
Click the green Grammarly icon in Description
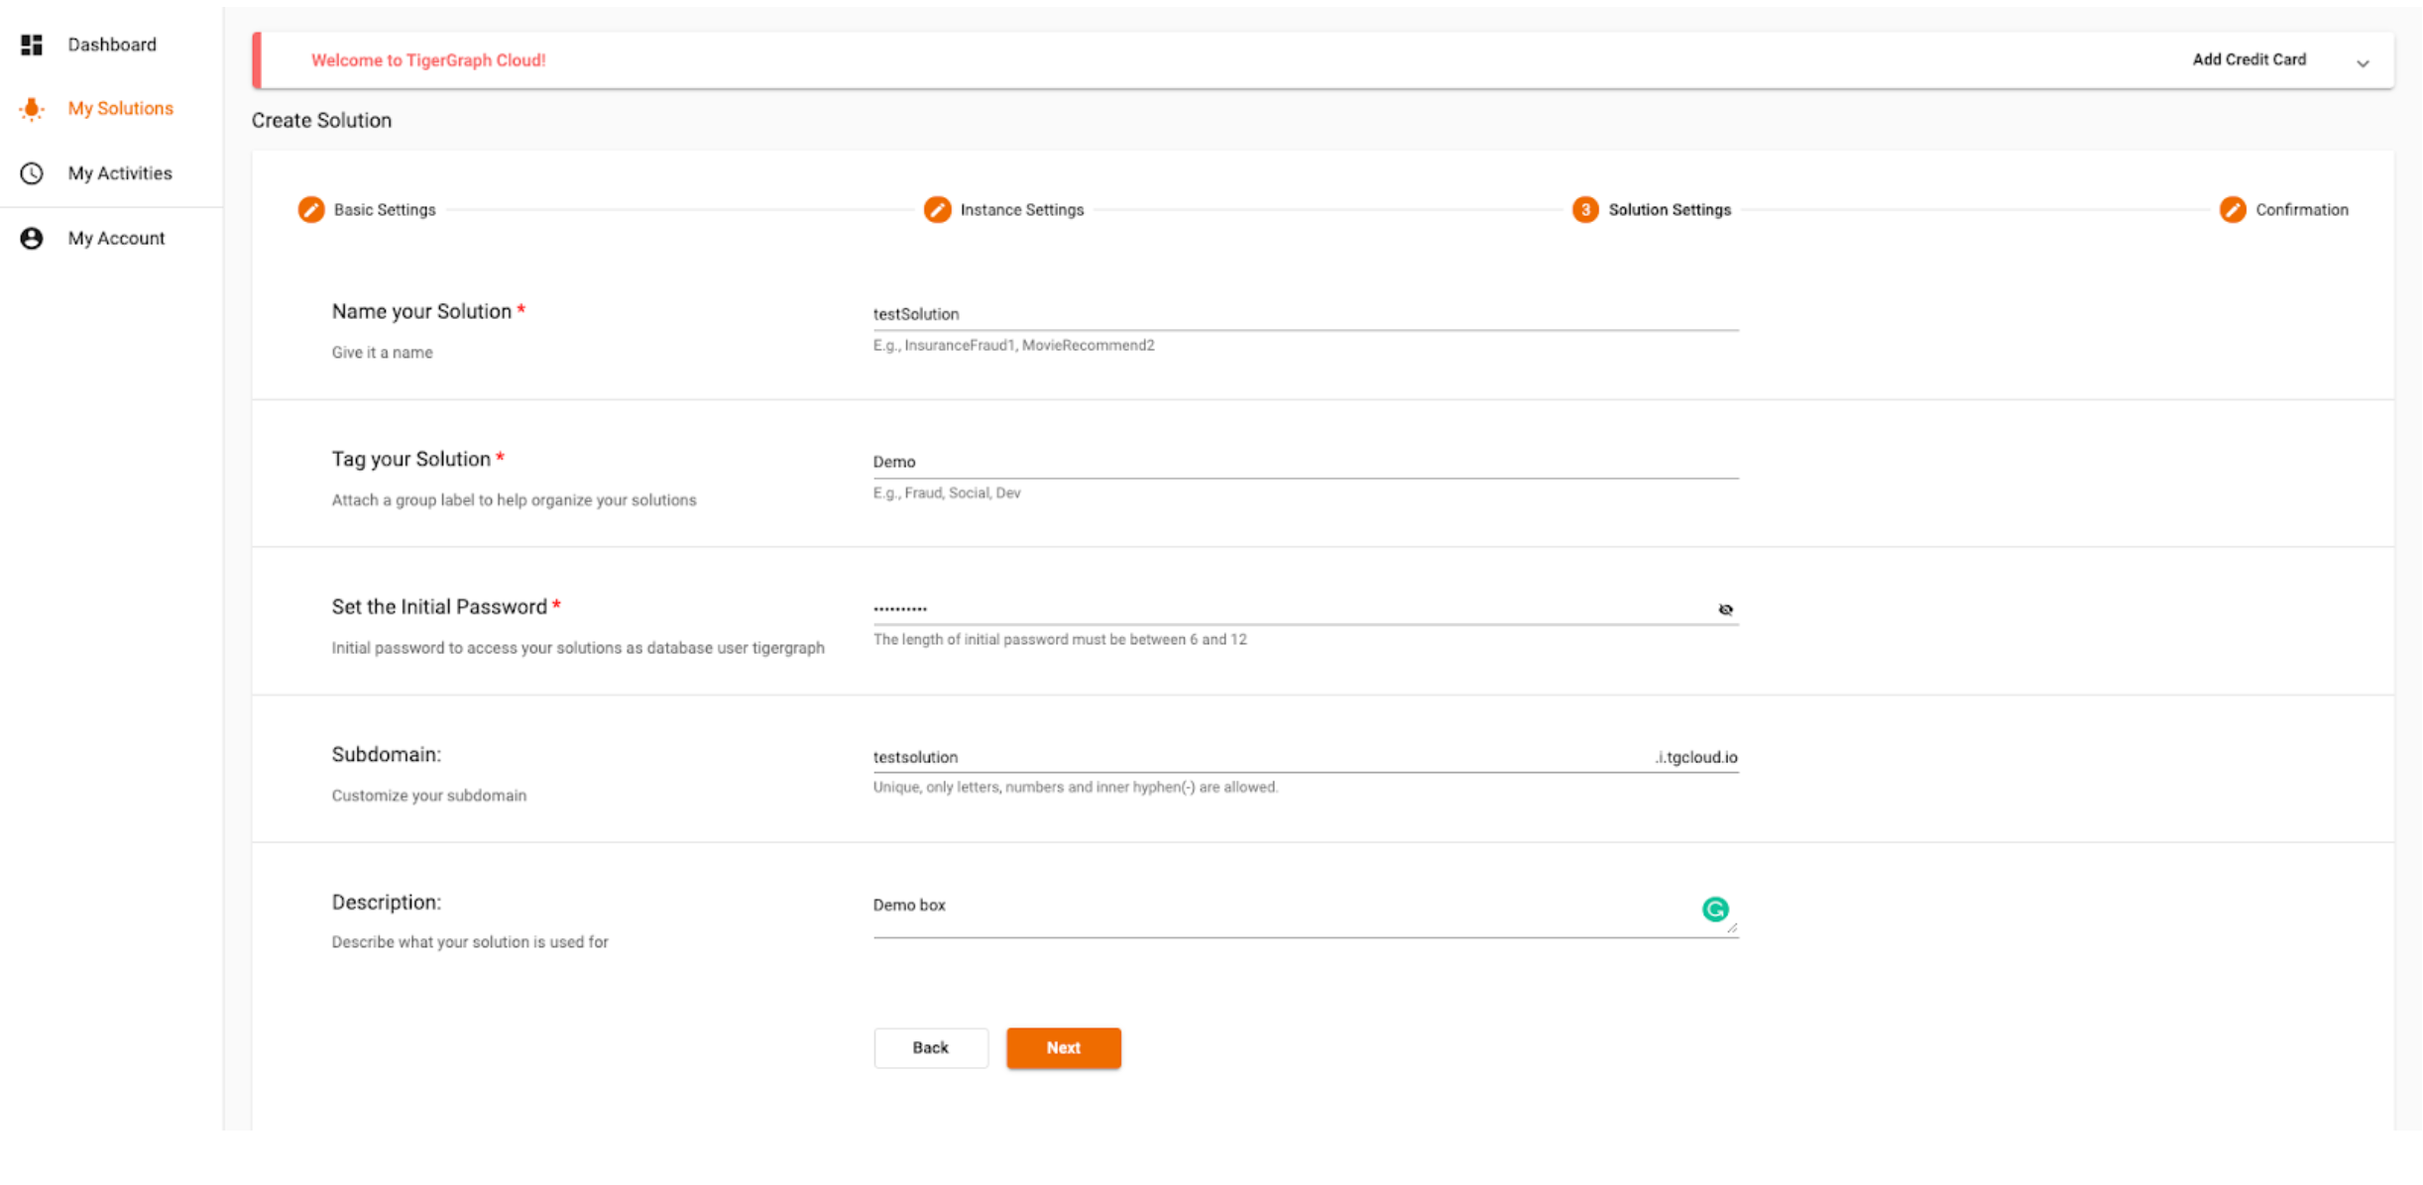[1715, 909]
